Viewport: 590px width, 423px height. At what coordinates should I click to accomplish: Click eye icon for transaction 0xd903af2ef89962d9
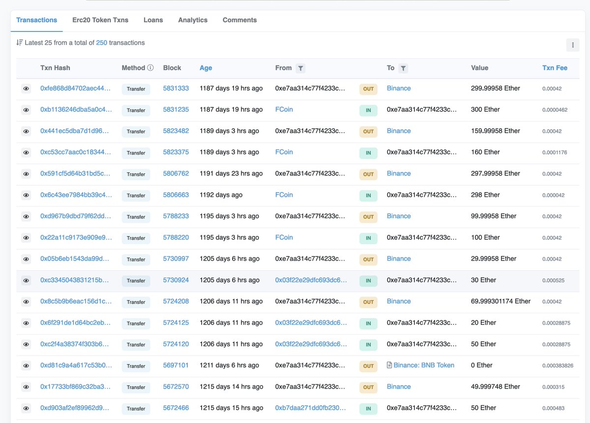[x=26, y=408]
